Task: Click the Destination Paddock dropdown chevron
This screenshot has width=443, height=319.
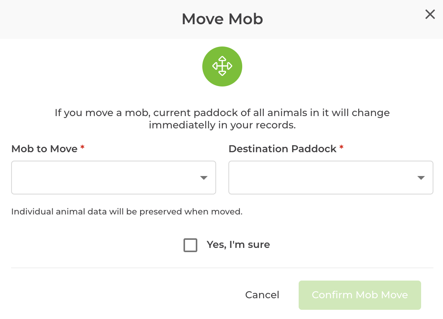Action: (421, 177)
